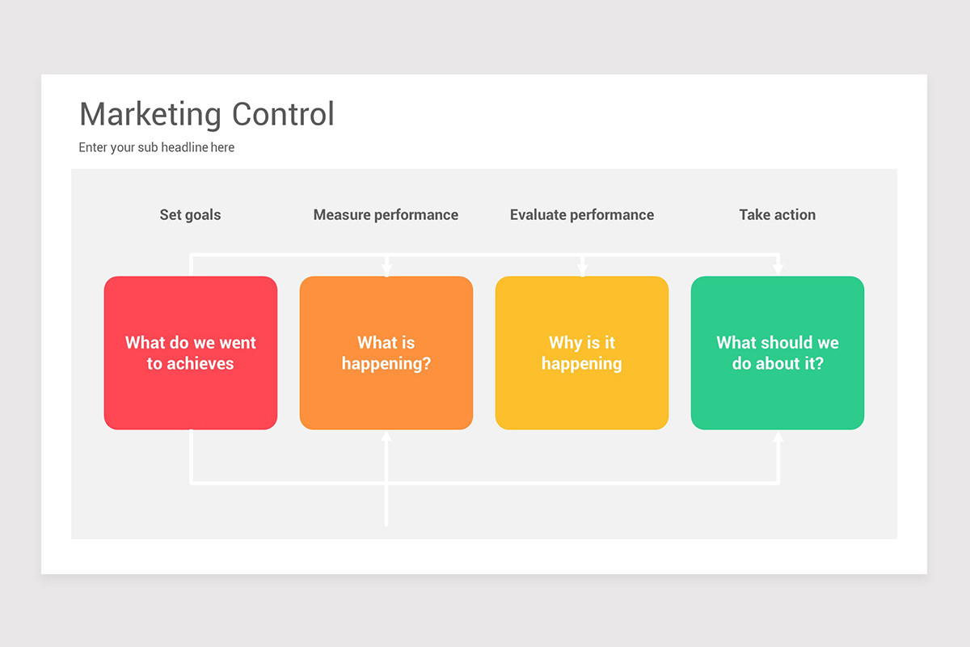
Task: Select the line stub below the bottom connector
Action: click(x=386, y=506)
